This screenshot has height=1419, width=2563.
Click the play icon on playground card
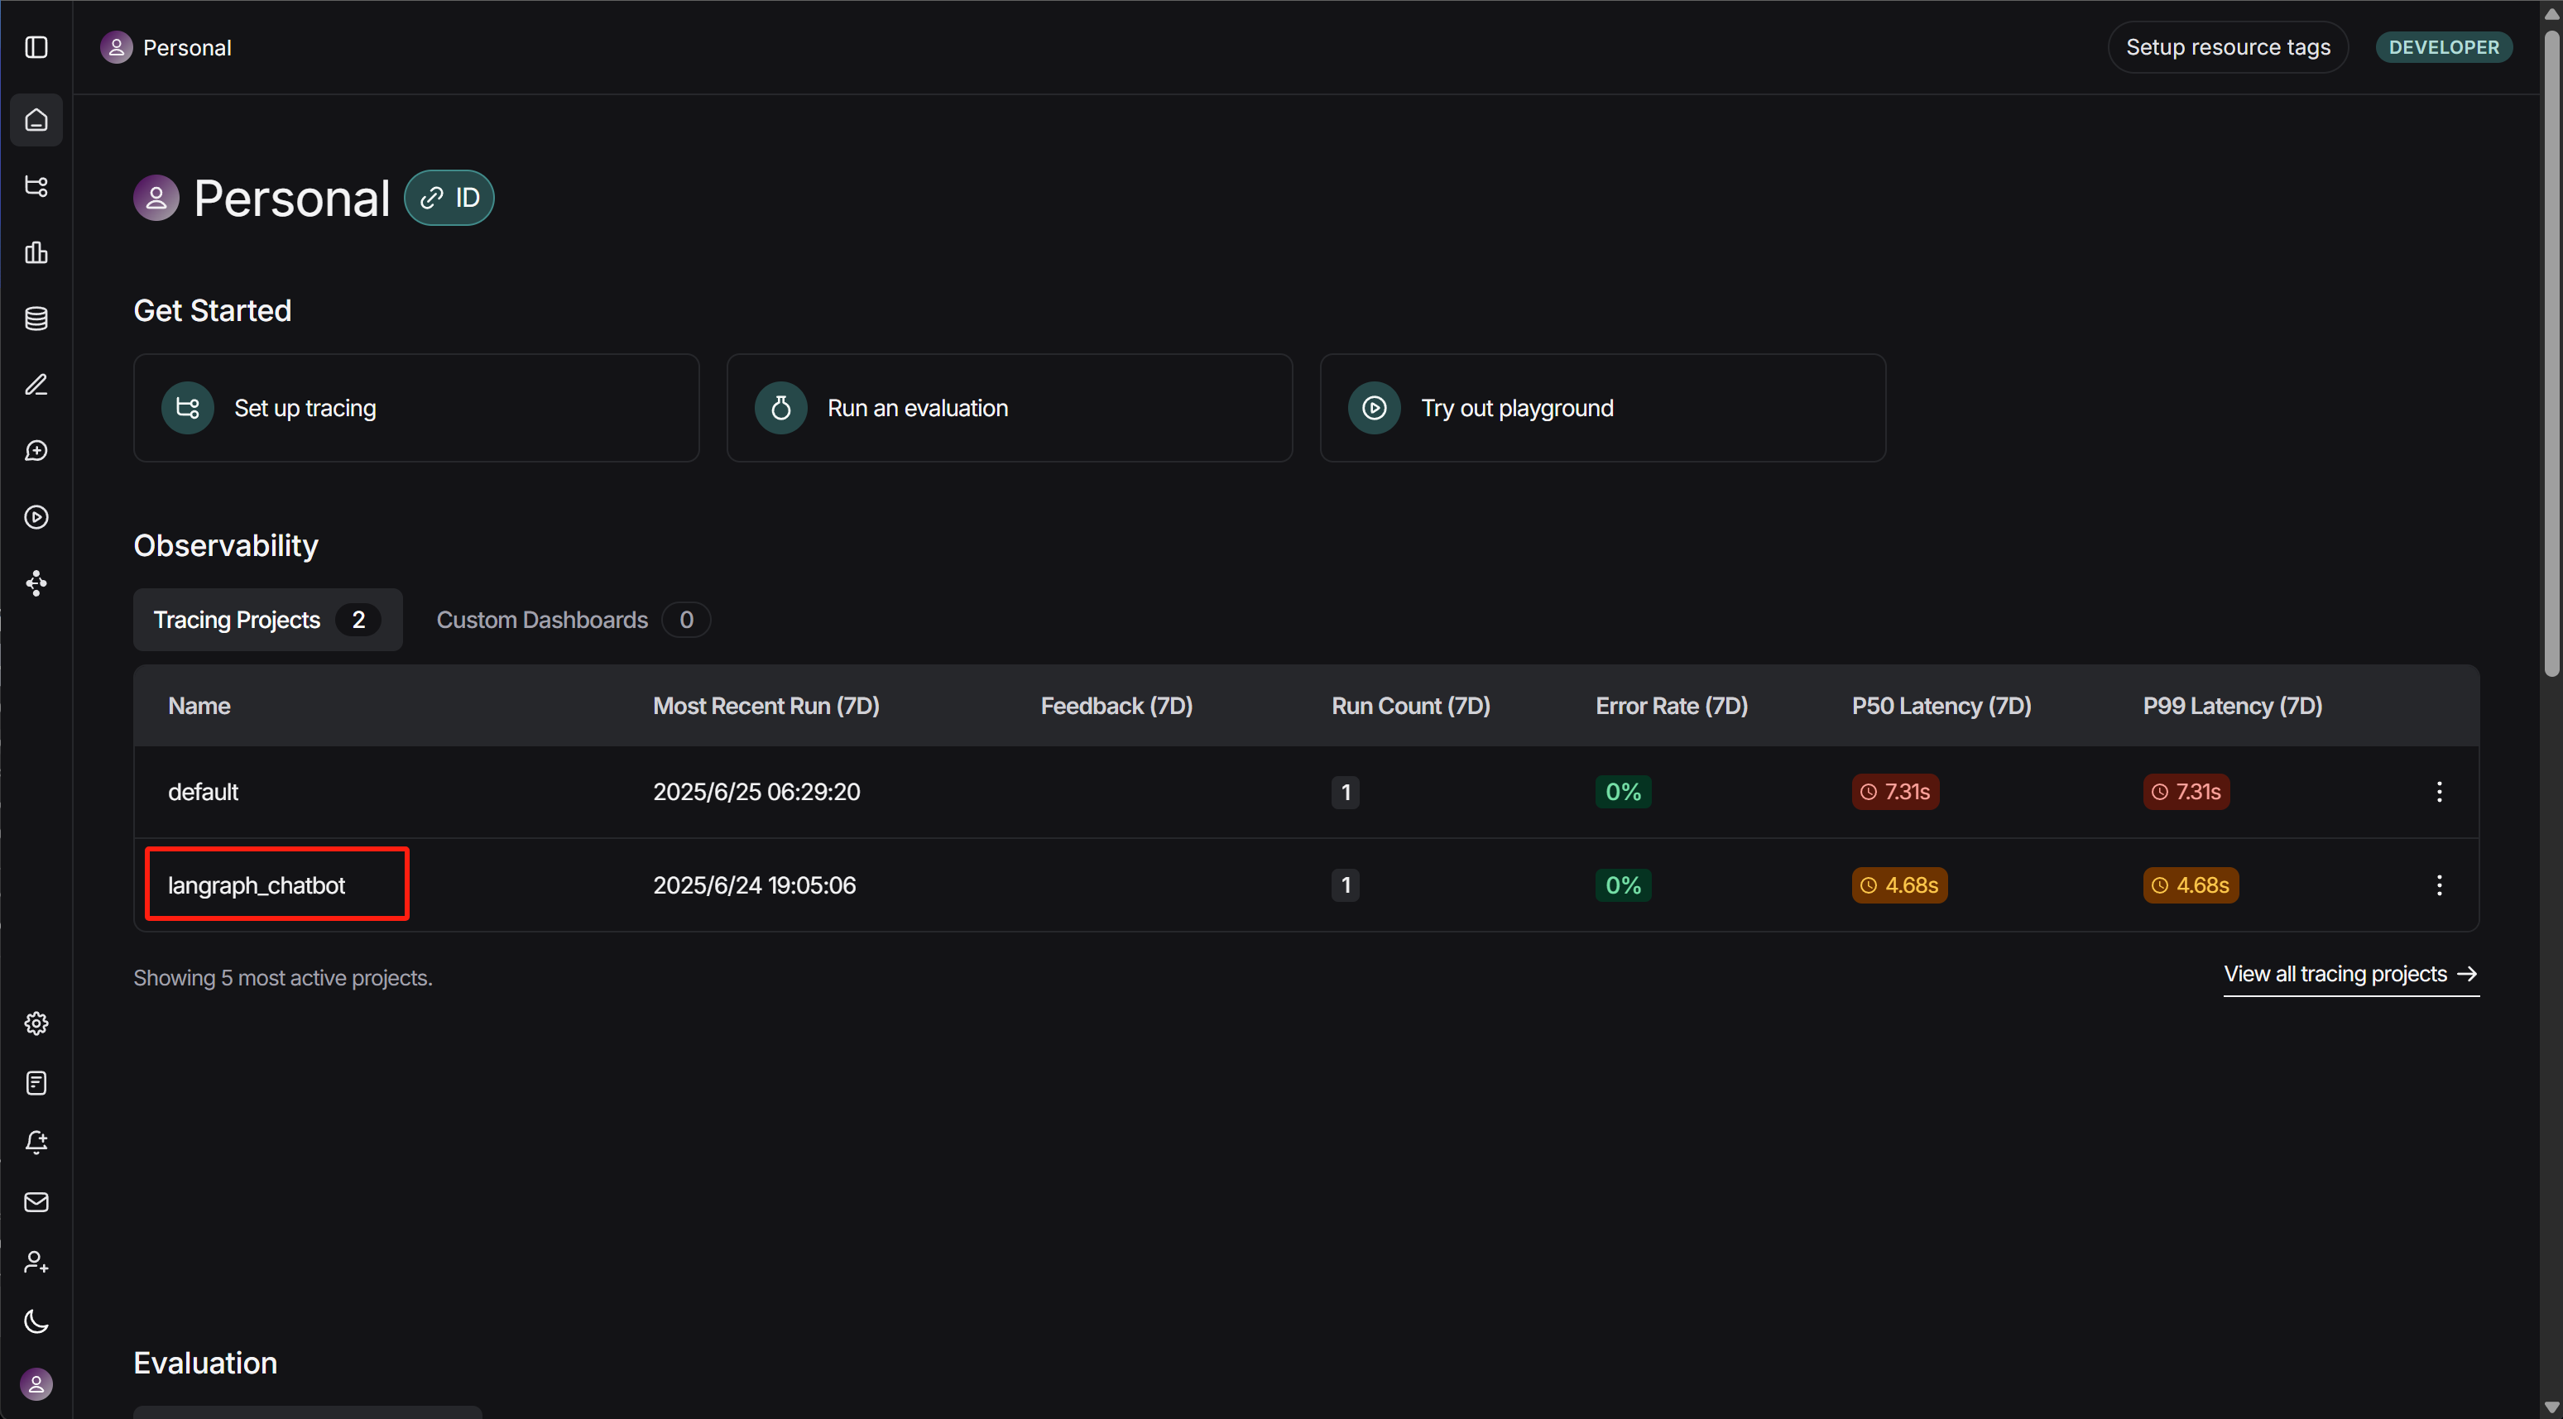click(x=1374, y=408)
